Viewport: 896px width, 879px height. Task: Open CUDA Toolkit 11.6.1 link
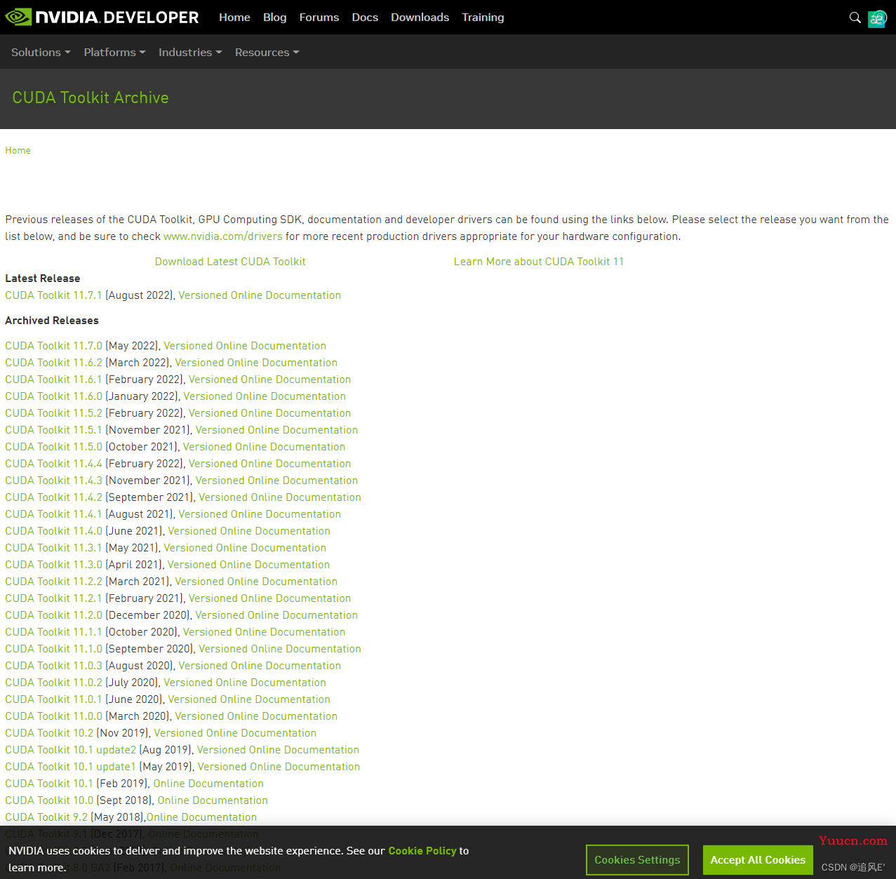coord(53,380)
